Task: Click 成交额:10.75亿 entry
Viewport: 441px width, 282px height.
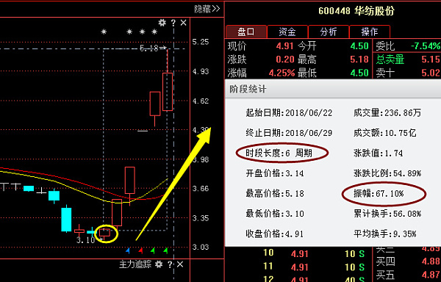Action: [384, 133]
